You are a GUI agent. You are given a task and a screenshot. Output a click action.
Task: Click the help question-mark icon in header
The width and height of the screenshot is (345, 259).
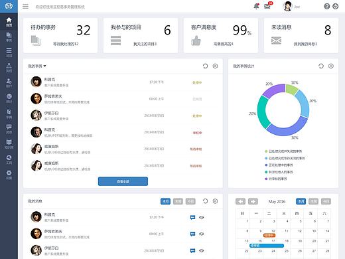click(x=326, y=7)
